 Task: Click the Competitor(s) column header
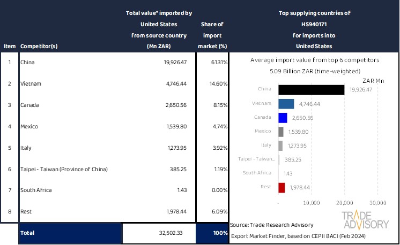(40, 46)
